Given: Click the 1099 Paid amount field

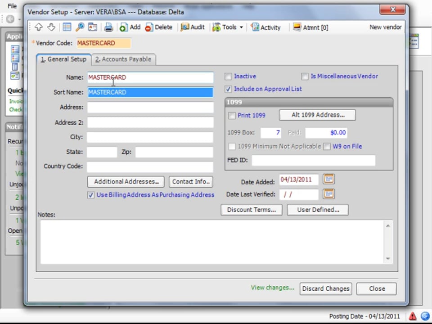Looking at the screenshot, I should [326, 133].
